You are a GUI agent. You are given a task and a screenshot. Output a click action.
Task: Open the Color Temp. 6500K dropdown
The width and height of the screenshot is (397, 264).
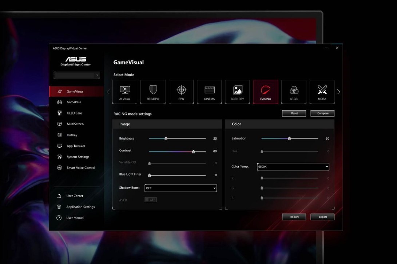tap(293, 167)
